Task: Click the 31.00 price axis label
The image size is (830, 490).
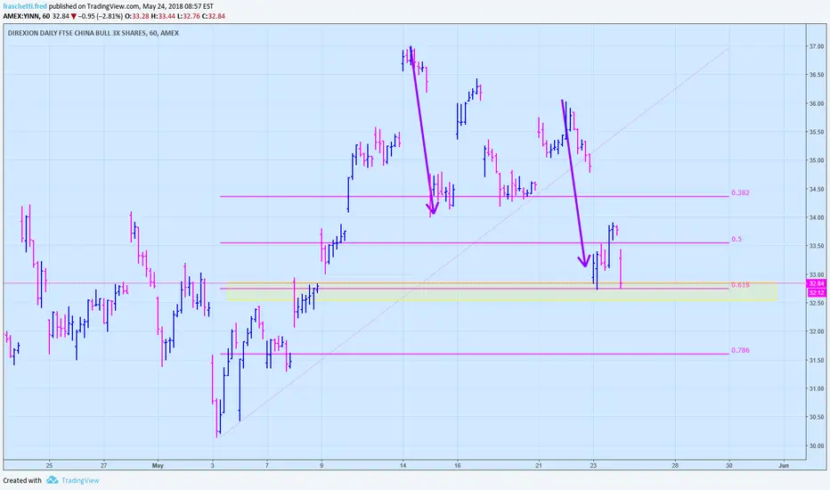Action: pos(817,388)
